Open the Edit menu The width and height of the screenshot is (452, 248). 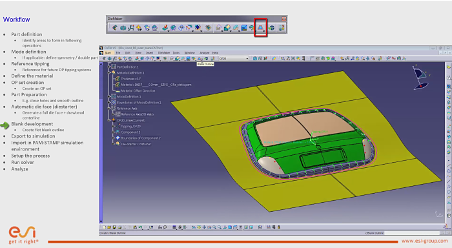[x=128, y=53]
